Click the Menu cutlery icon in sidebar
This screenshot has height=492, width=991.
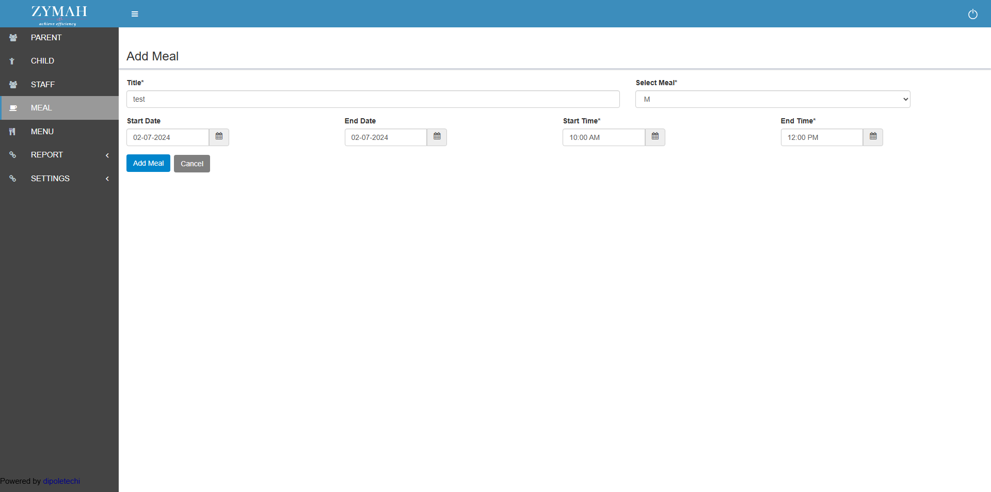12,132
